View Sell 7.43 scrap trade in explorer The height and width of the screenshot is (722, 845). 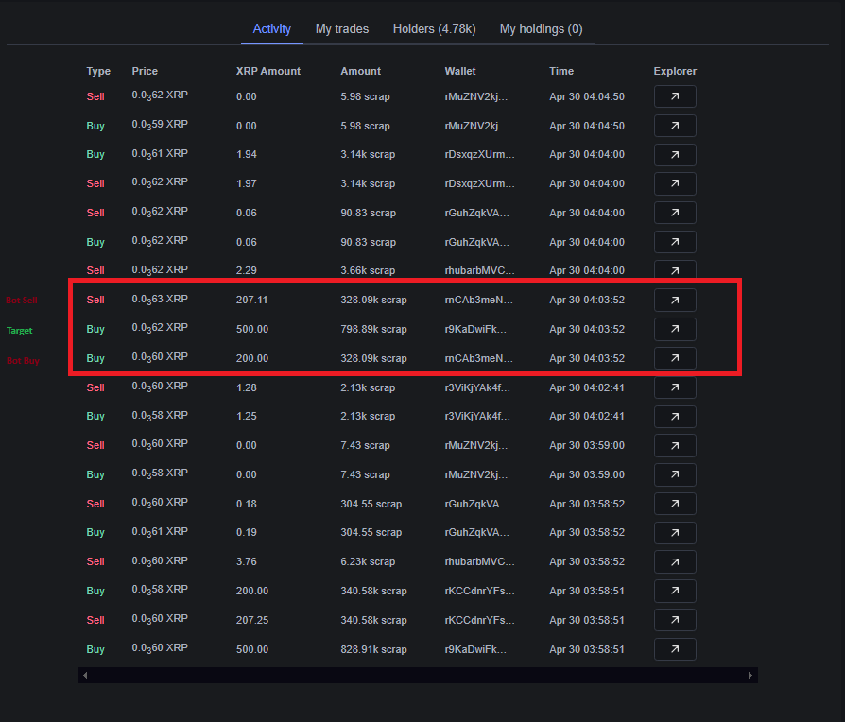(x=675, y=446)
